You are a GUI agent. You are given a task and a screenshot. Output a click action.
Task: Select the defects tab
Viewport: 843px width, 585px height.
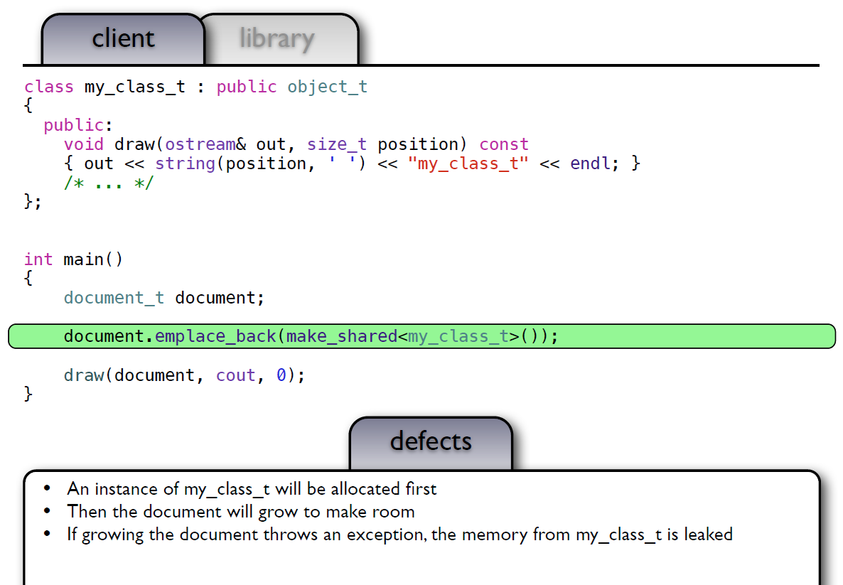(x=431, y=441)
